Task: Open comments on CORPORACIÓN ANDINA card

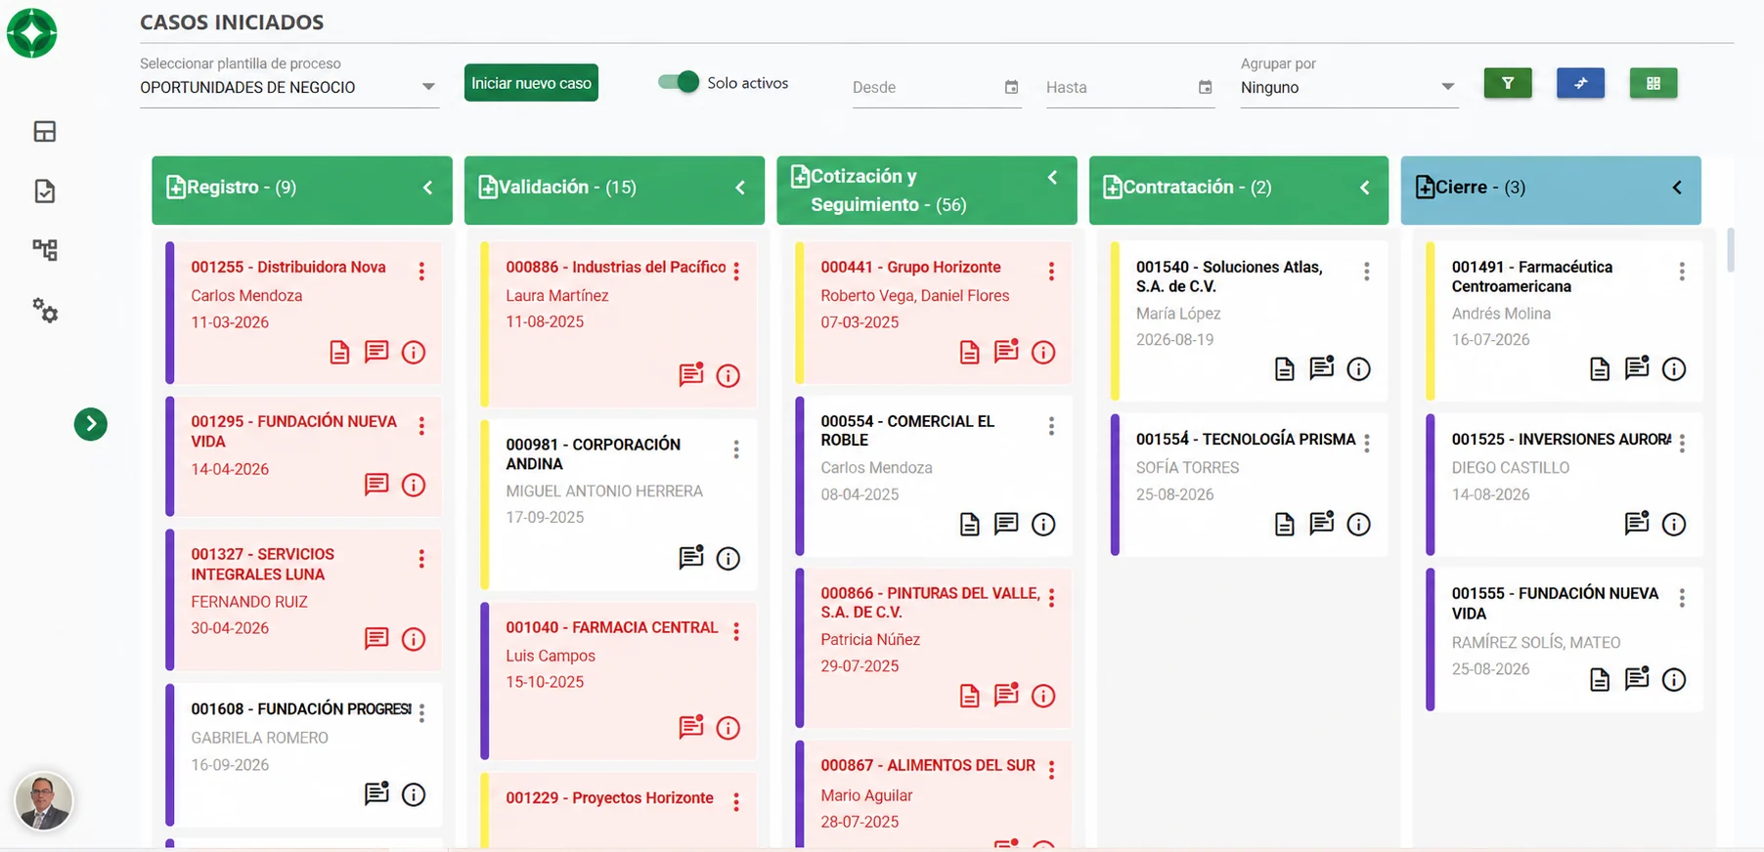Action: 691,558
